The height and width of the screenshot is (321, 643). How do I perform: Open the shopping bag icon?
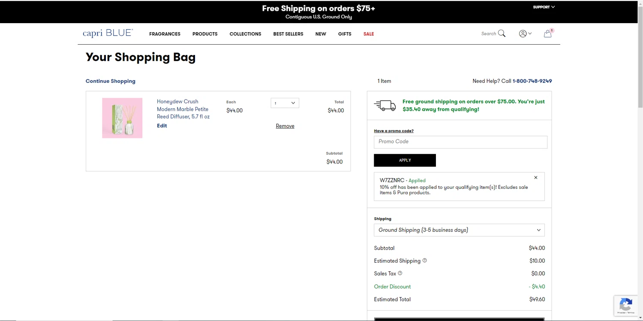[547, 34]
